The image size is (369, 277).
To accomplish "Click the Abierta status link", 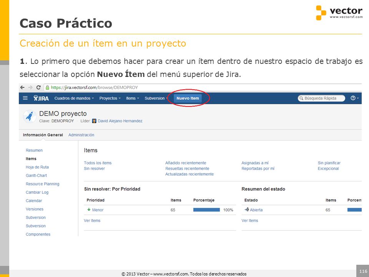I will (256, 210).
